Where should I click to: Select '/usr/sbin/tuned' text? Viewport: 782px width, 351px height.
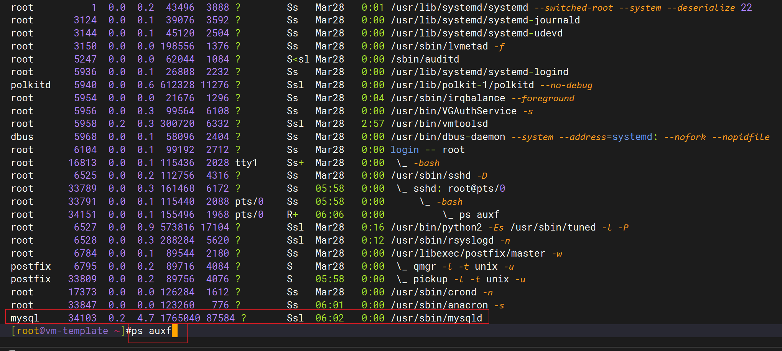click(553, 227)
